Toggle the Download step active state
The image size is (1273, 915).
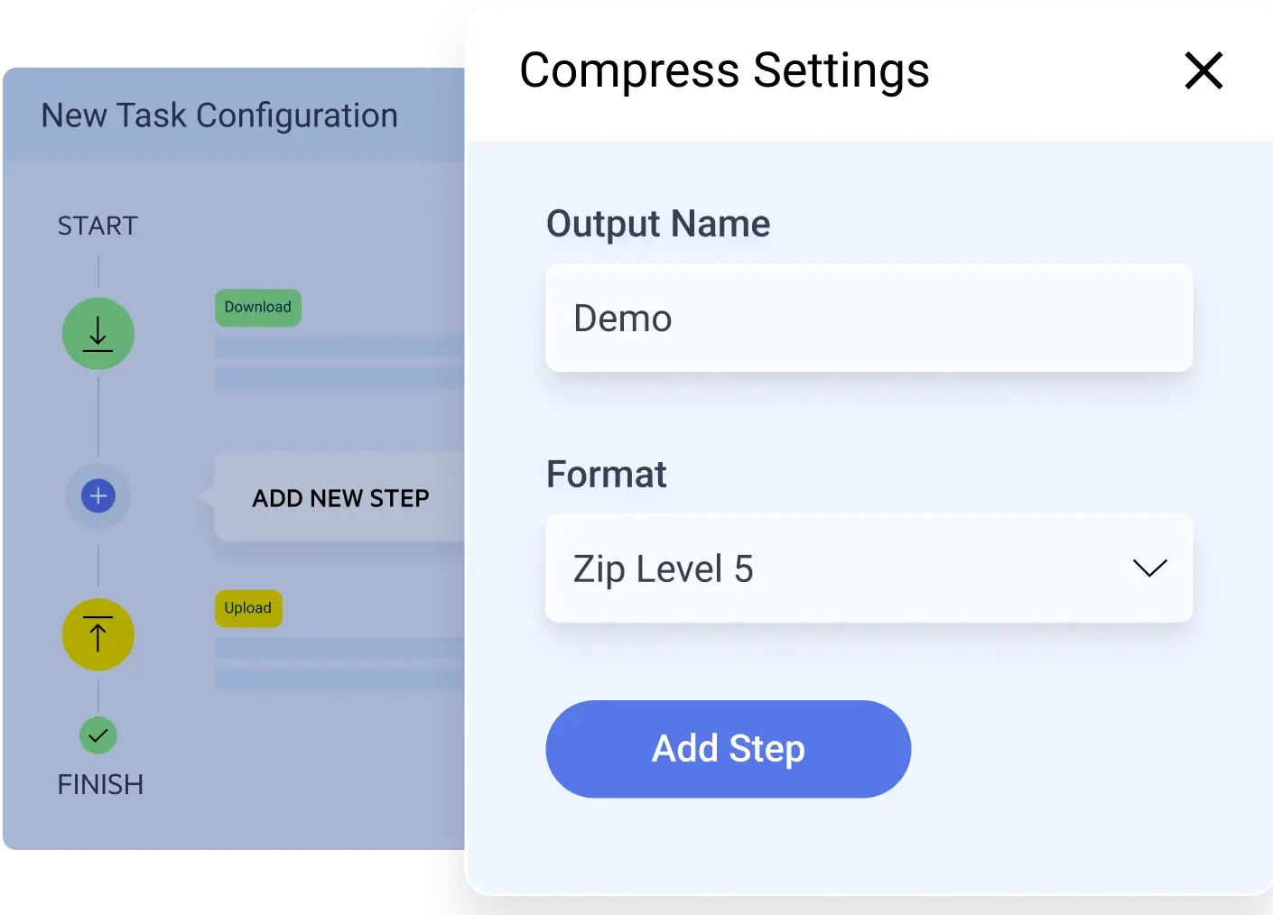[x=98, y=334]
